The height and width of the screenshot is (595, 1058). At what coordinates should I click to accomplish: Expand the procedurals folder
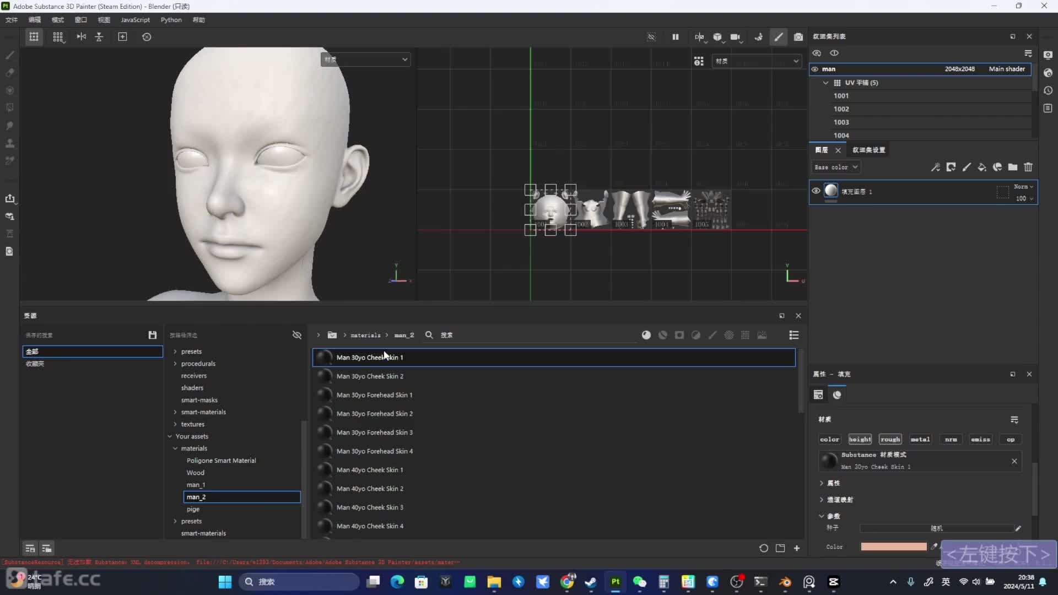[175, 364]
